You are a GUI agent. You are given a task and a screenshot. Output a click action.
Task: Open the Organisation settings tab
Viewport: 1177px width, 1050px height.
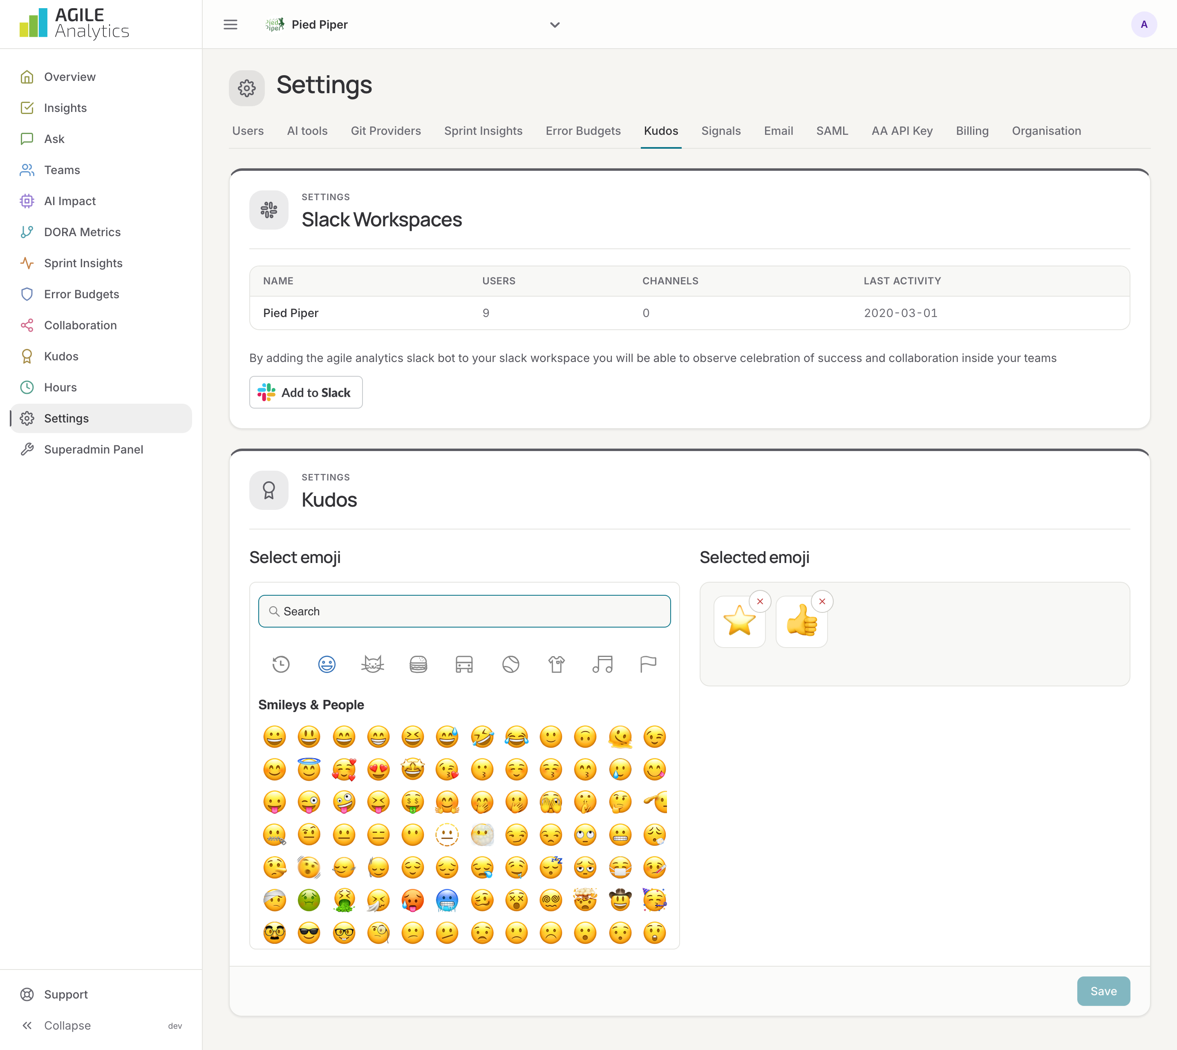click(1046, 131)
